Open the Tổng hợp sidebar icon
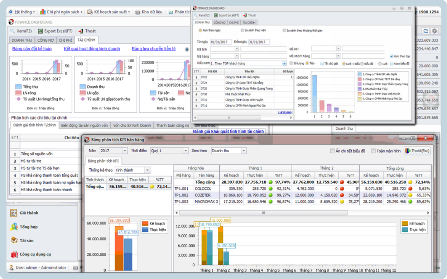The image size is (447, 279). click(14, 227)
